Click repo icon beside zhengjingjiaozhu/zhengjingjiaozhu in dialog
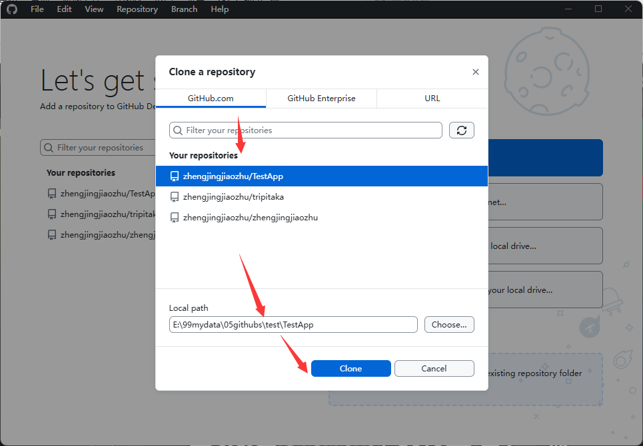Image resolution: width=643 pixels, height=446 pixels. tap(175, 218)
